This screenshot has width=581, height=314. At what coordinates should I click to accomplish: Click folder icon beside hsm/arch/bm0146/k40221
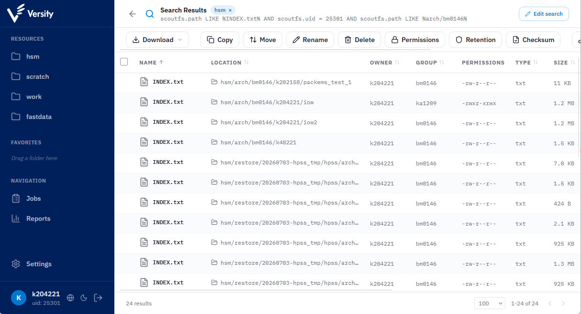point(214,142)
